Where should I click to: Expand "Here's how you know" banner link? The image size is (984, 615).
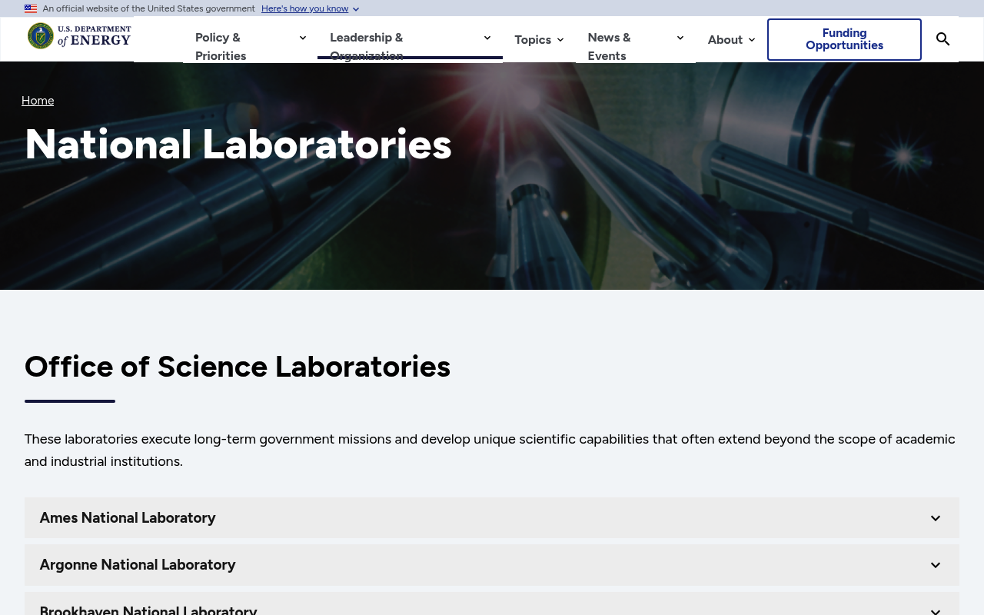click(x=311, y=8)
